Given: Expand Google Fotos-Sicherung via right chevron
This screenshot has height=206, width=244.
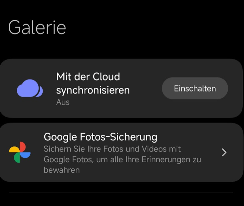Looking at the screenshot, I should (x=224, y=152).
